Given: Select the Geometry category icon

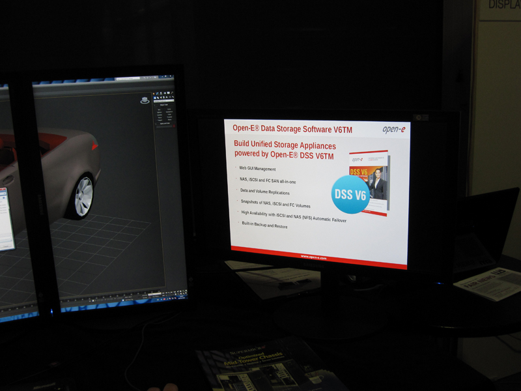Looking at the screenshot, I should pos(154,98).
